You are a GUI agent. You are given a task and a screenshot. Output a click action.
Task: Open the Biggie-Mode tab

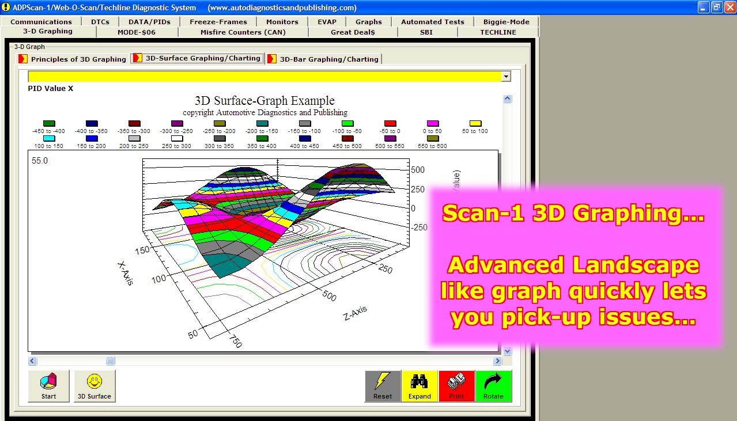point(507,22)
